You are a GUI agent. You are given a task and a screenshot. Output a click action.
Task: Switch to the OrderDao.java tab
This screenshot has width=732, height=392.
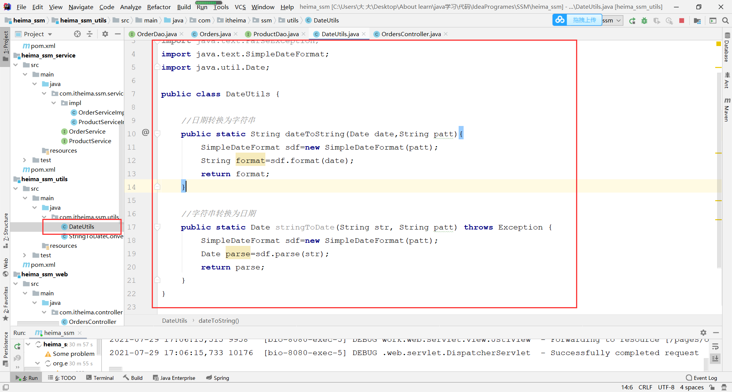[157, 34]
